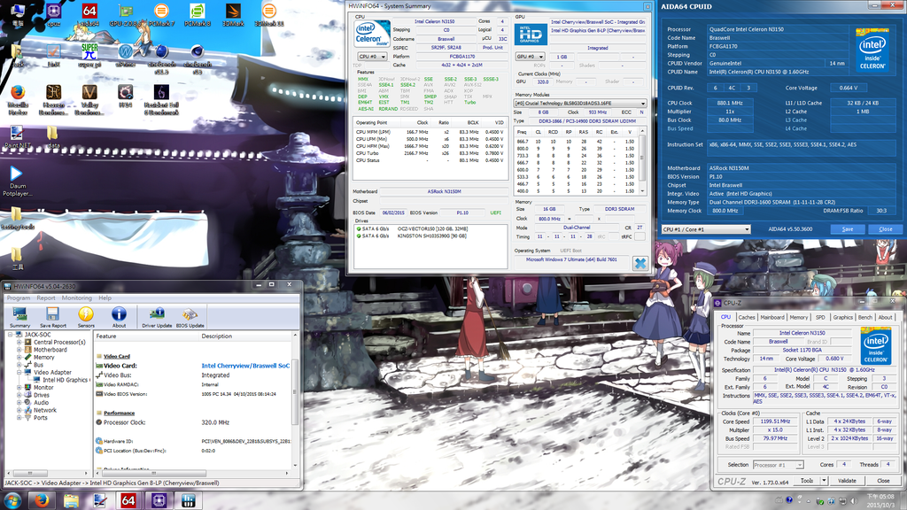Click the About icon in HWiNFO64 toolbar
This screenshot has width=907, height=510.
click(x=119, y=318)
